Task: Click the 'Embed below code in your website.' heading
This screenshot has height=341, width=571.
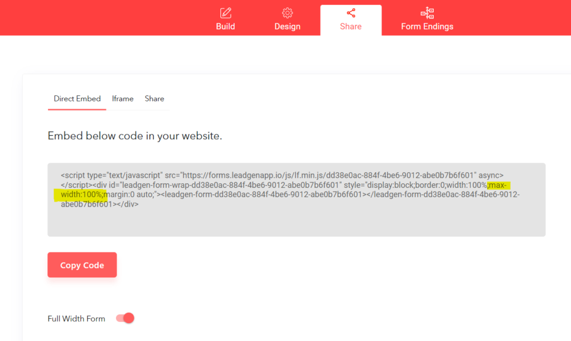Action: click(135, 136)
